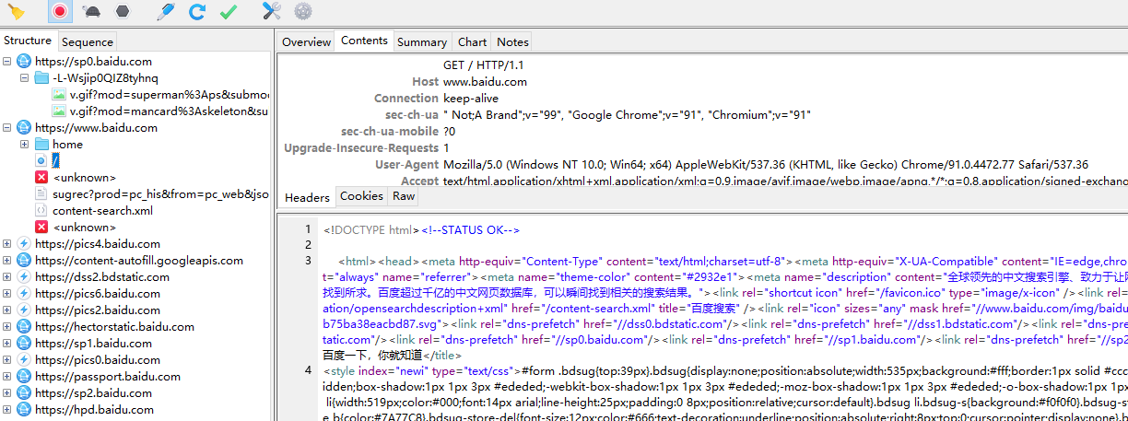The width and height of the screenshot is (1128, 421).
Task: Click the XML icon beside content-search.xml
Action: [x=41, y=211]
